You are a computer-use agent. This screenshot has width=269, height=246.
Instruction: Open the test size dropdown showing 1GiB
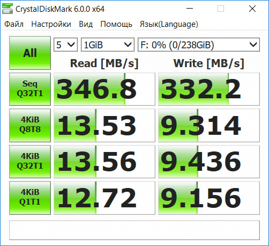click(108, 45)
